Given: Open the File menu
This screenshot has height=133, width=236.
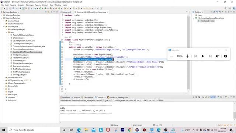Looking at the screenshot, I should (2, 5).
